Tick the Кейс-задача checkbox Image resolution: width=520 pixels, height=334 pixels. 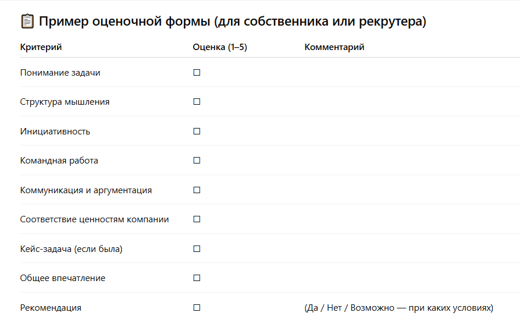click(197, 249)
